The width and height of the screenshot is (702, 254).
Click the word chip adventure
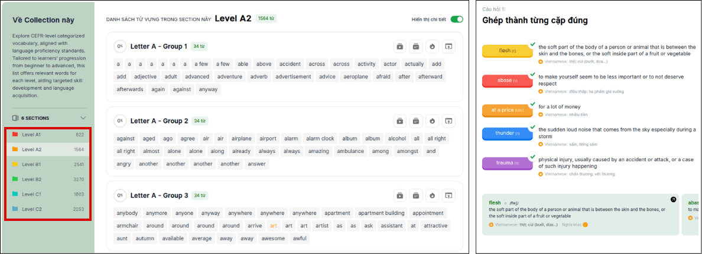(229, 76)
